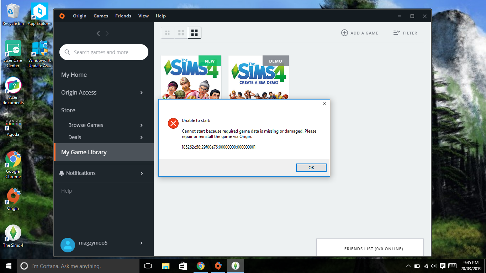Viewport: 486px width, 273px height.
Task: Expand Deals submenu
Action: (142, 137)
